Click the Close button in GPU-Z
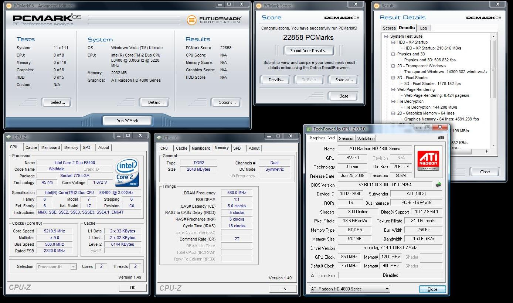The image size is (513, 303). [432, 289]
